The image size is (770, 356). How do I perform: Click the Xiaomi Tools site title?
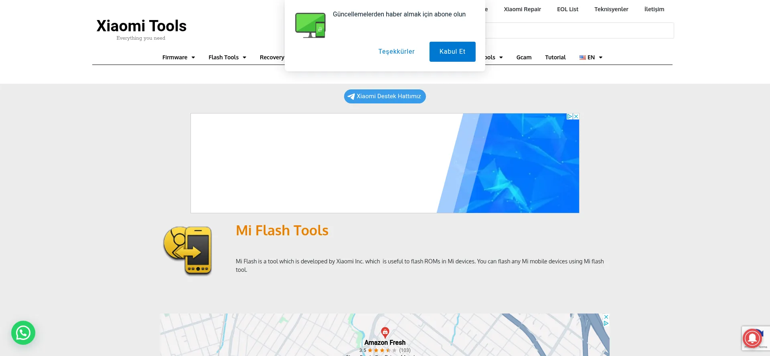point(142,26)
